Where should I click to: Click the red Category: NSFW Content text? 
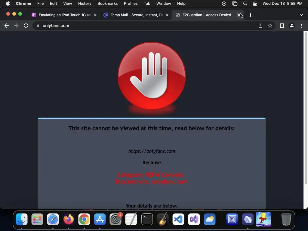[150, 175]
